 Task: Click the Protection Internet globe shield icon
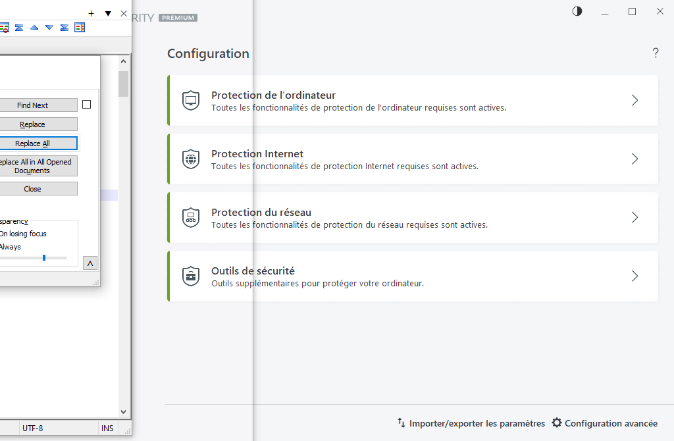pos(191,159)
